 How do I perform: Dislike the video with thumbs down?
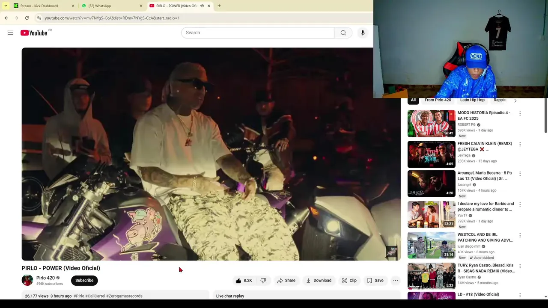coord(263,281)
